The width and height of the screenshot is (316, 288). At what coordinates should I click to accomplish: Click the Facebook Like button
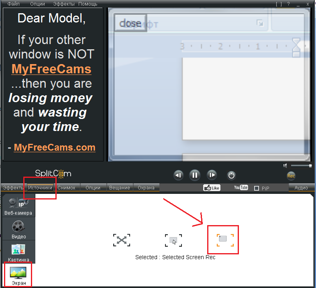(212, 188)
